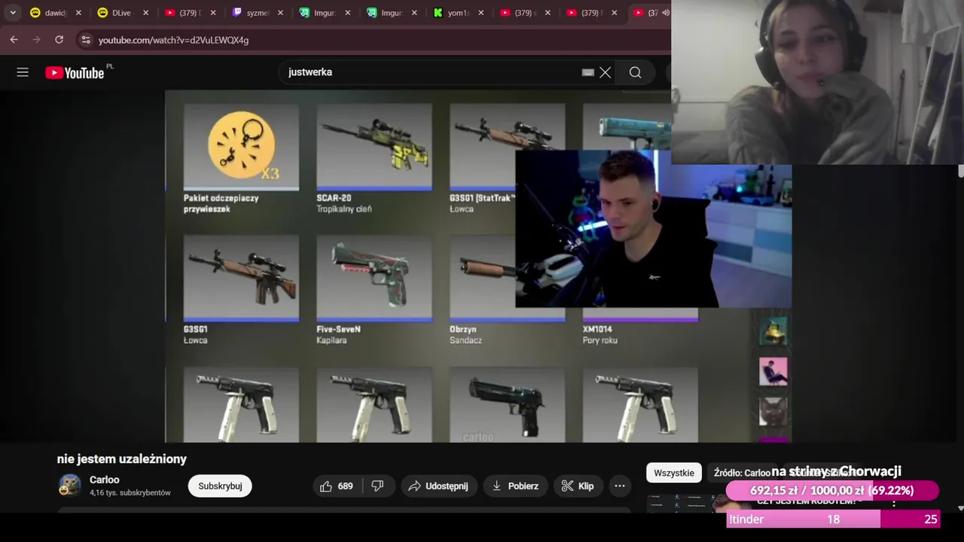Screen dimensions: 964x542
Task: Select the Źródło: Carloo filter chip
Action: [742, 473]
